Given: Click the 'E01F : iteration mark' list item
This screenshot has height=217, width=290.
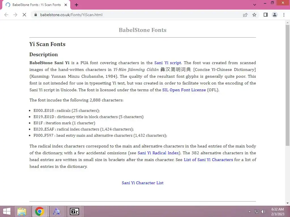Looking at the screenshot, I should click(x=64, y=123).
